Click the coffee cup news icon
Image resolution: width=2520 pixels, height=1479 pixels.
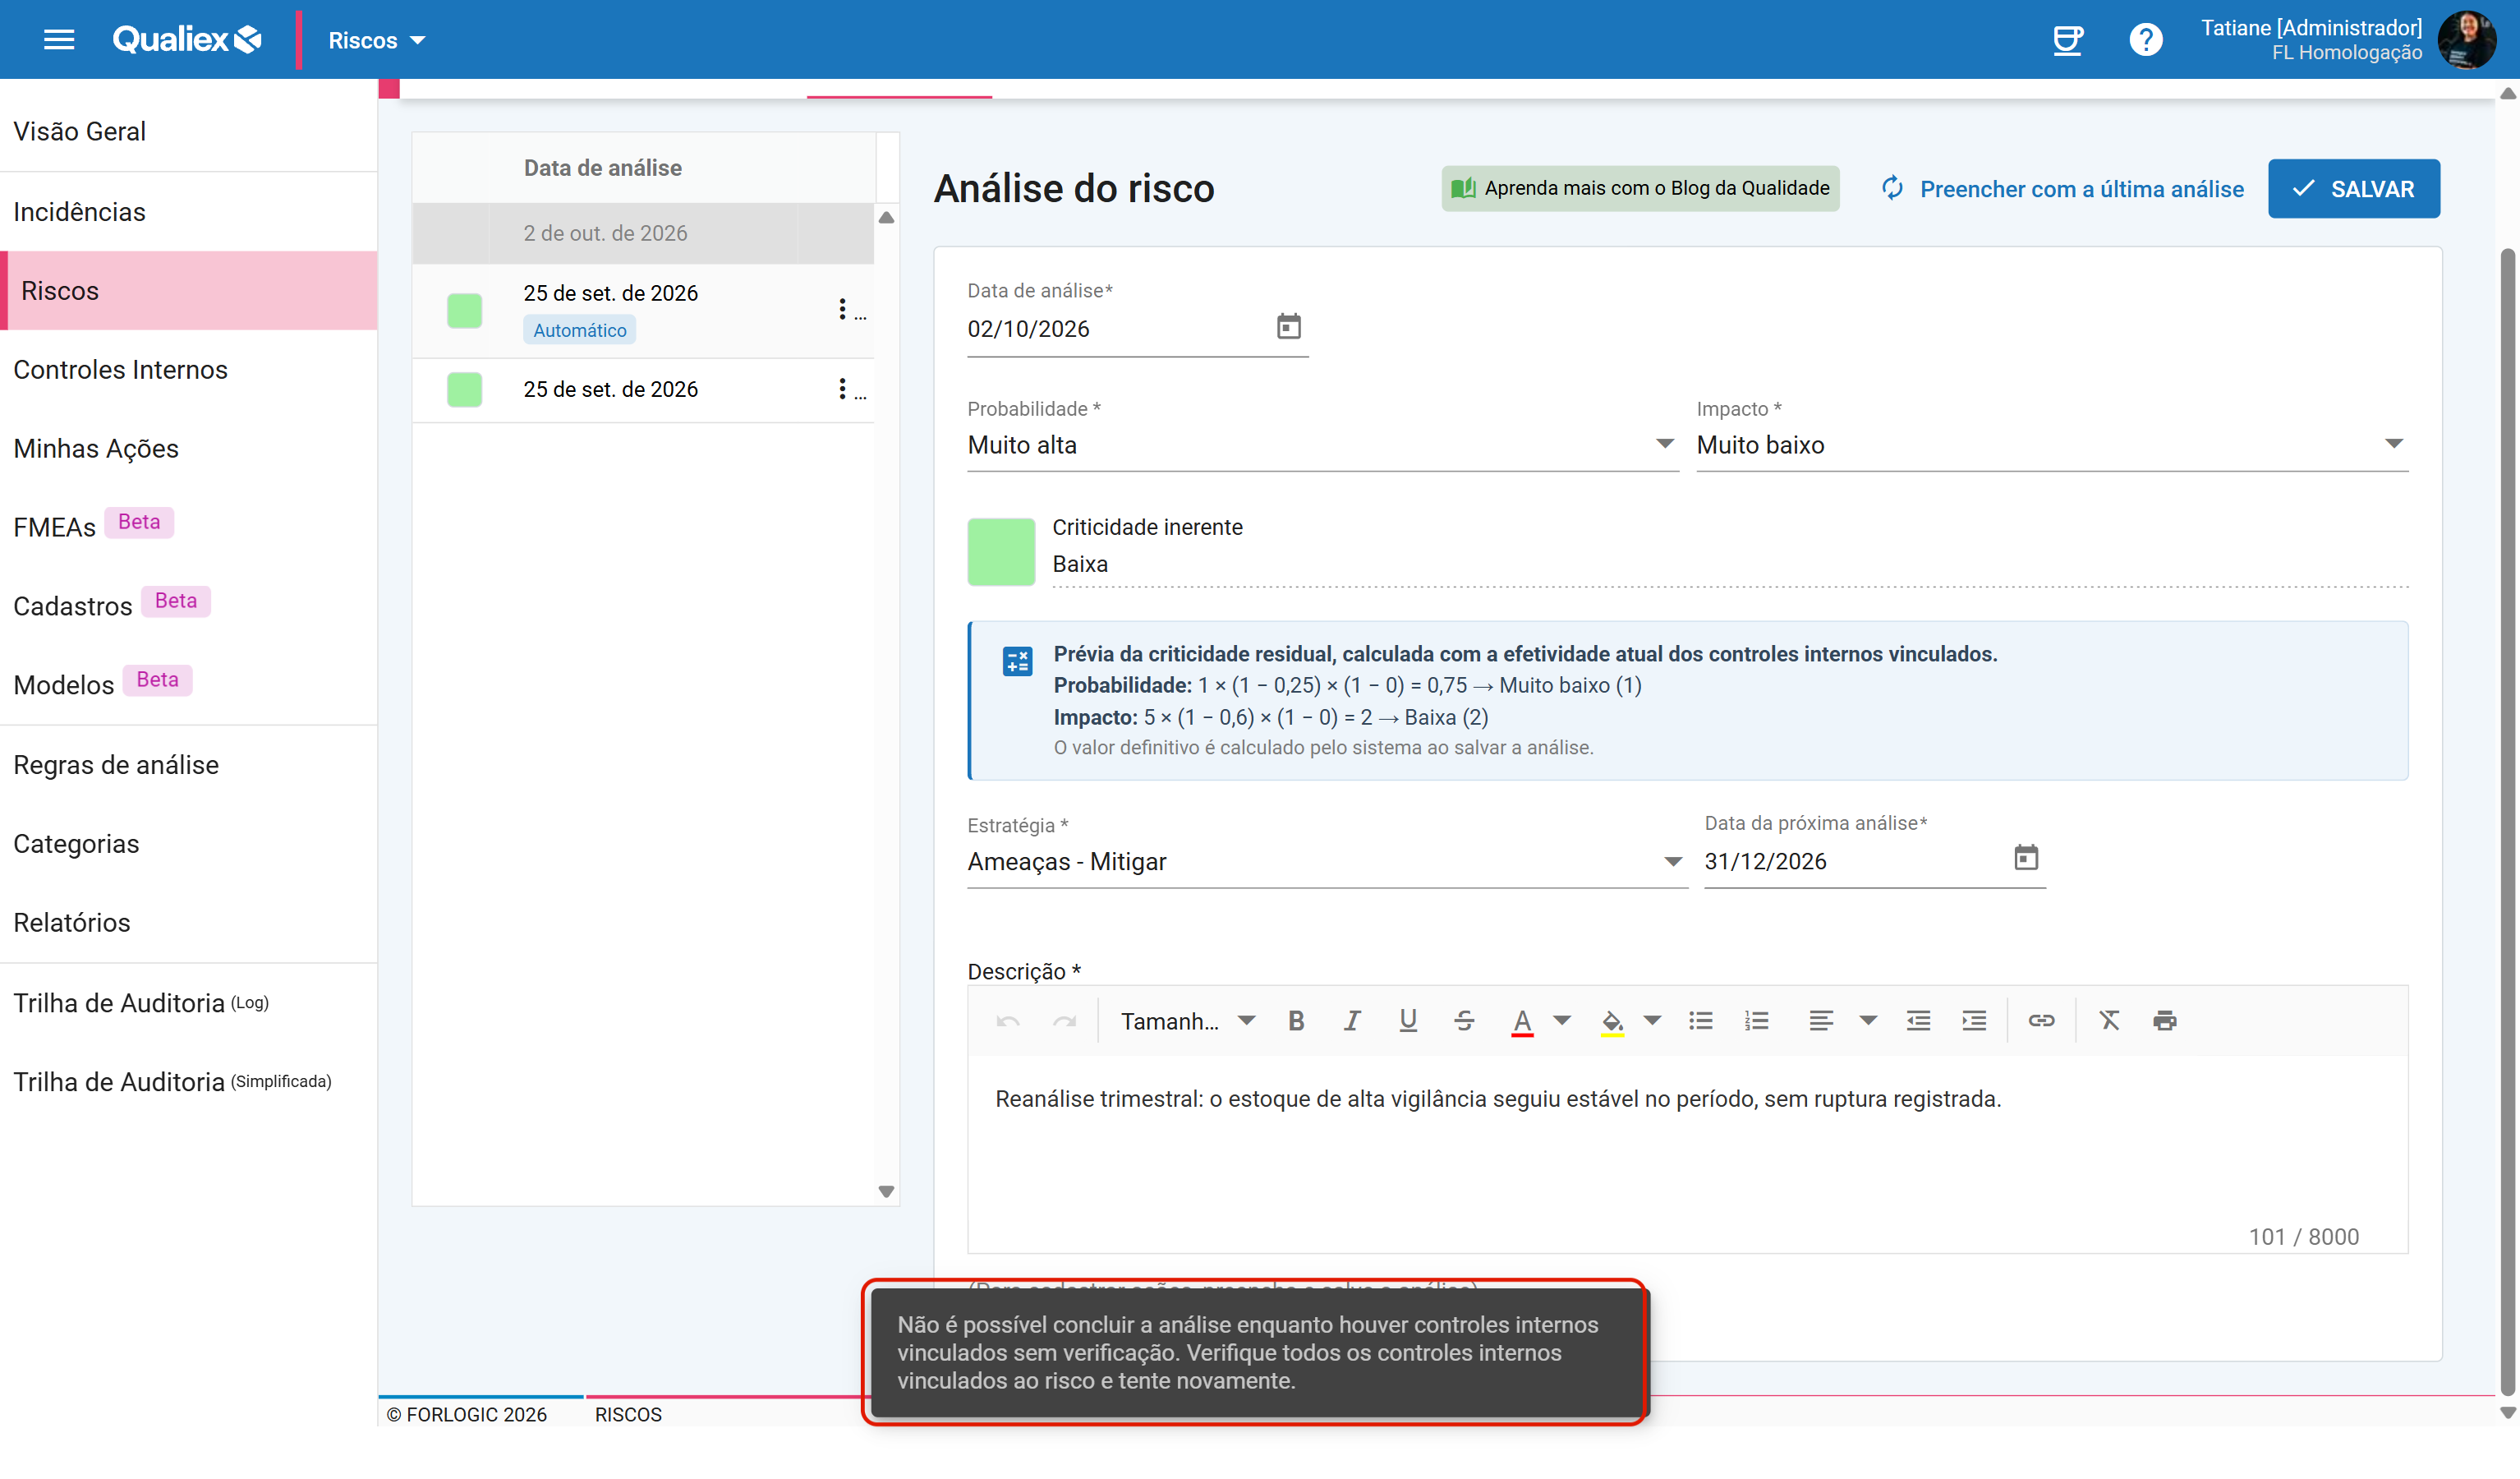2067,40
